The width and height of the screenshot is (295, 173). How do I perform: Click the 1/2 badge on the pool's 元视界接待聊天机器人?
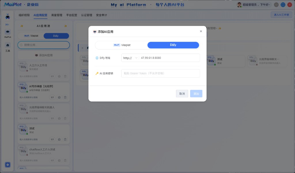[52, 119]
